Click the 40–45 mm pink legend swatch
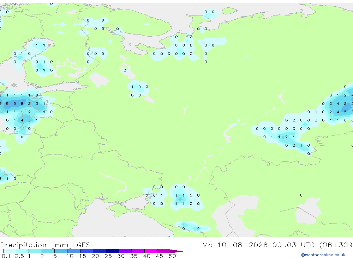 [151, 251]
